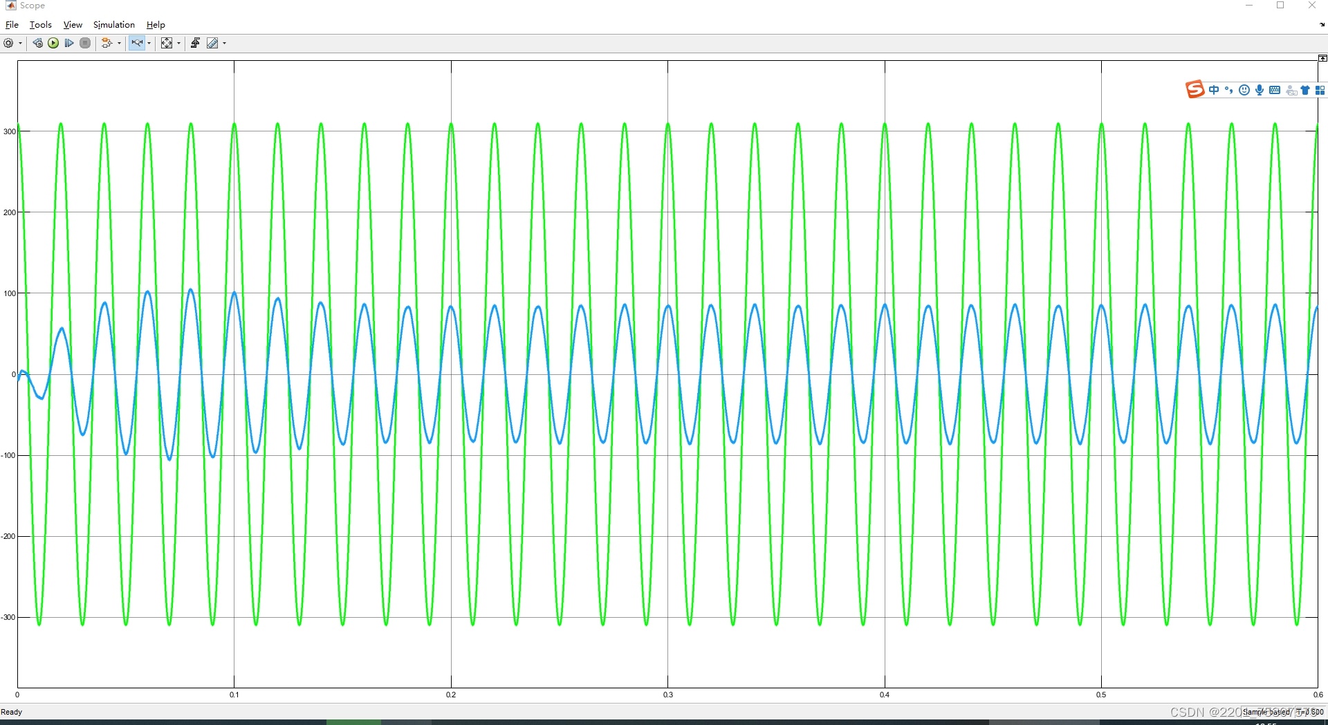1328x725 pixels.
Task: Close the Scope window
Action: [1312, 6]
